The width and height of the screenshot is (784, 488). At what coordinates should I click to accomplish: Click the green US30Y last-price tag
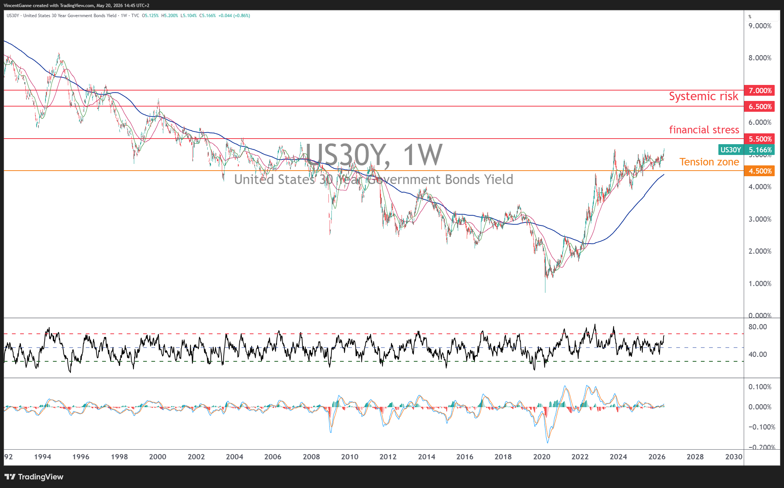[x=731, y=150]
